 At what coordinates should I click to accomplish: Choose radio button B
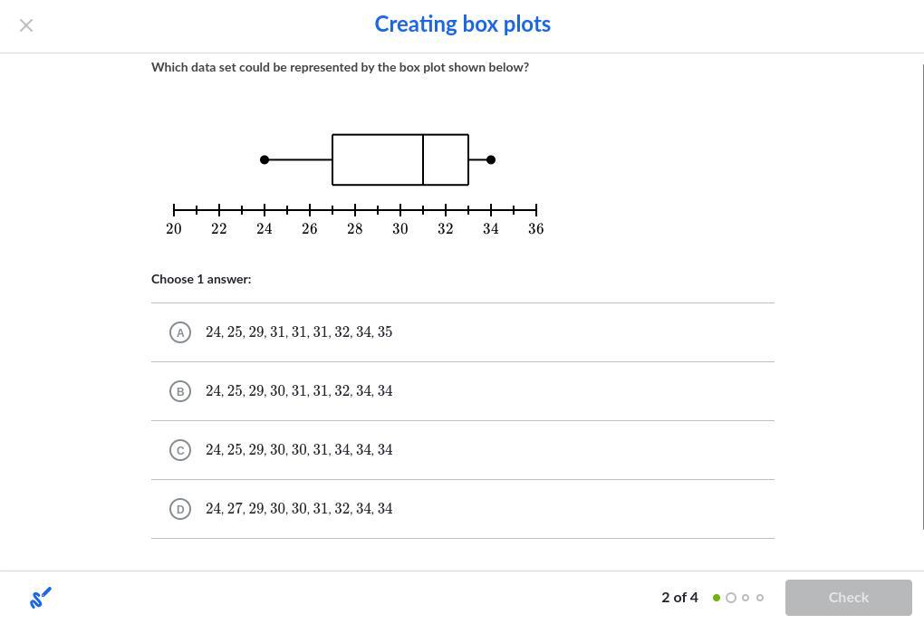(x=180, y=391)
